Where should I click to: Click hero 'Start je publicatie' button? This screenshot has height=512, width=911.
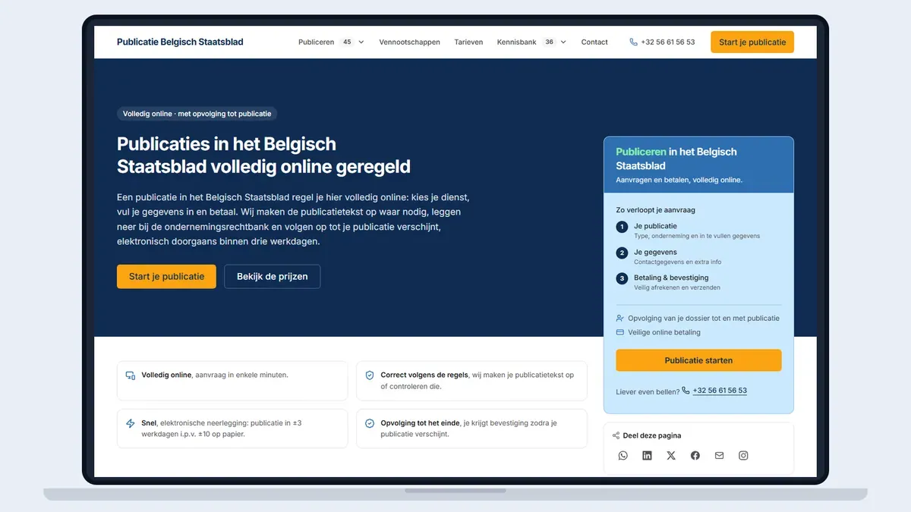pos(166,276)
